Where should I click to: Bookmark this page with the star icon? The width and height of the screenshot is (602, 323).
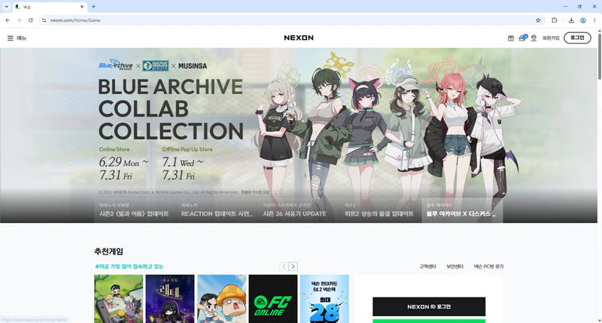tap(538, 20)
